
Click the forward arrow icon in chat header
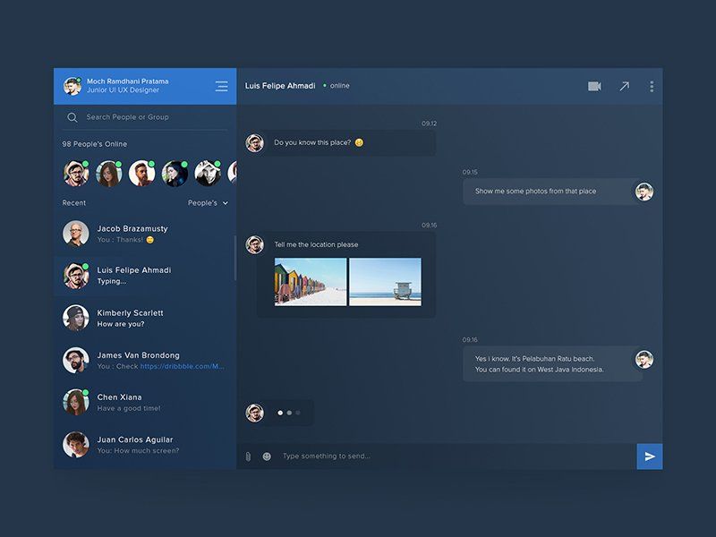(x=624, y=86)
